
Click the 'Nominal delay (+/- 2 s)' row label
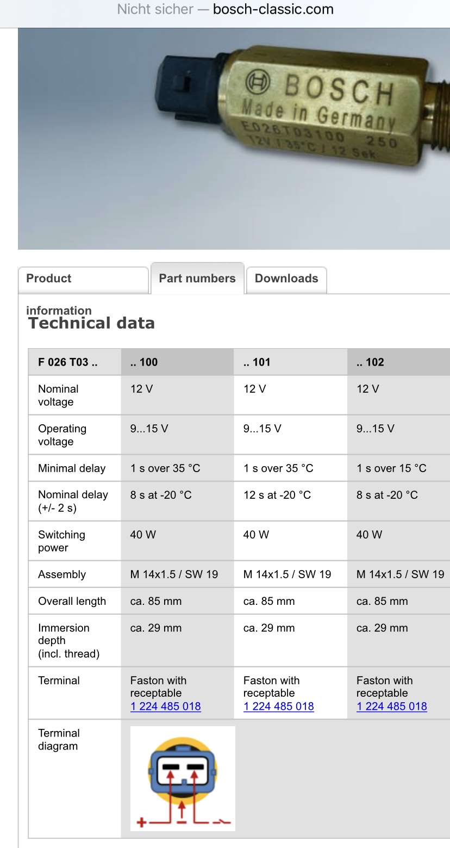[x=73, y=502]
